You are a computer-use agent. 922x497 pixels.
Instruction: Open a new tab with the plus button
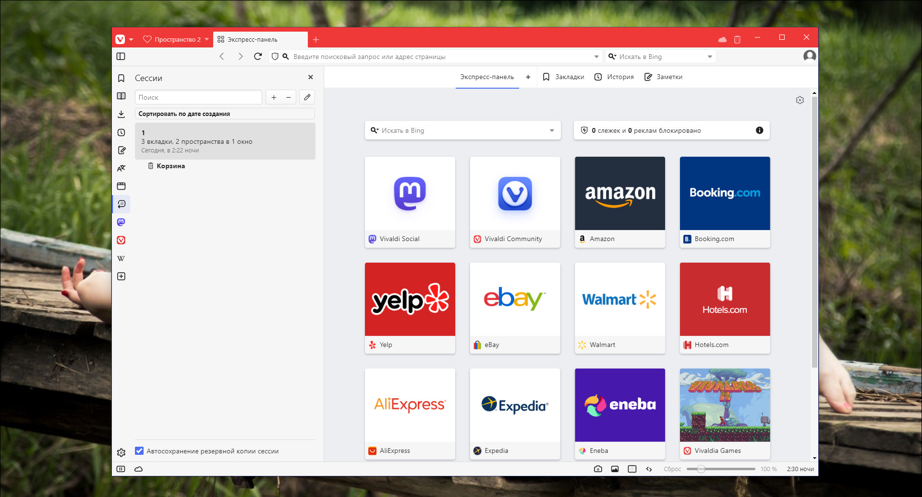coord(315,40)
